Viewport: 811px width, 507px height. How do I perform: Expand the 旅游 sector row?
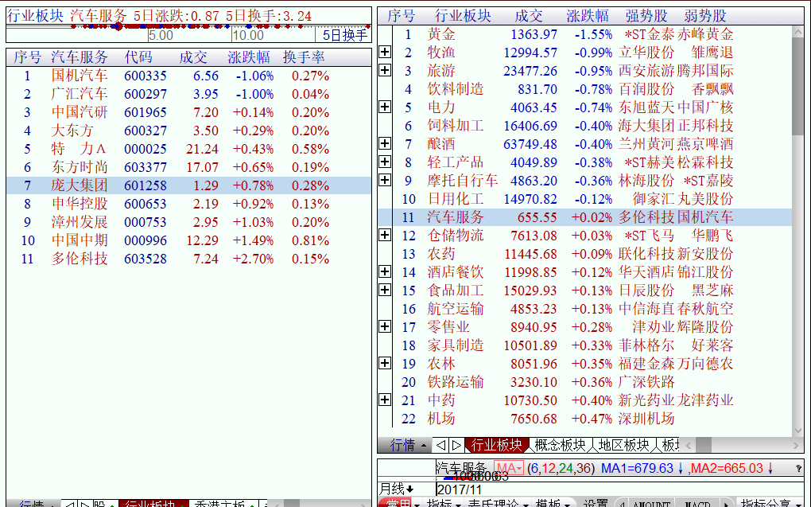point(385,70)
